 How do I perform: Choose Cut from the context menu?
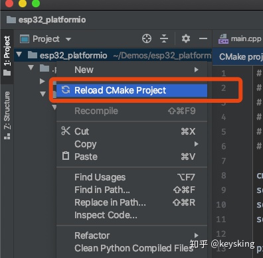click(x=131, y=131)
